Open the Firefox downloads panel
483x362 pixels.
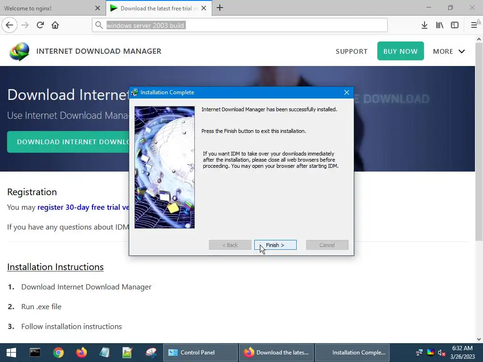click(x=424, y=25)
